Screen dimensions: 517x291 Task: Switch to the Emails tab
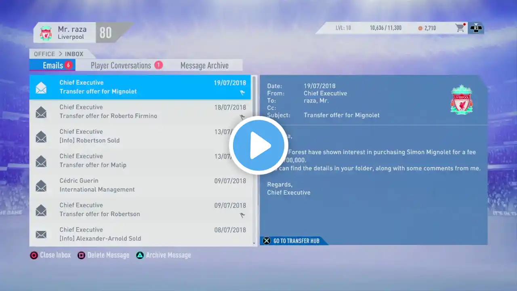click(53, 65)
